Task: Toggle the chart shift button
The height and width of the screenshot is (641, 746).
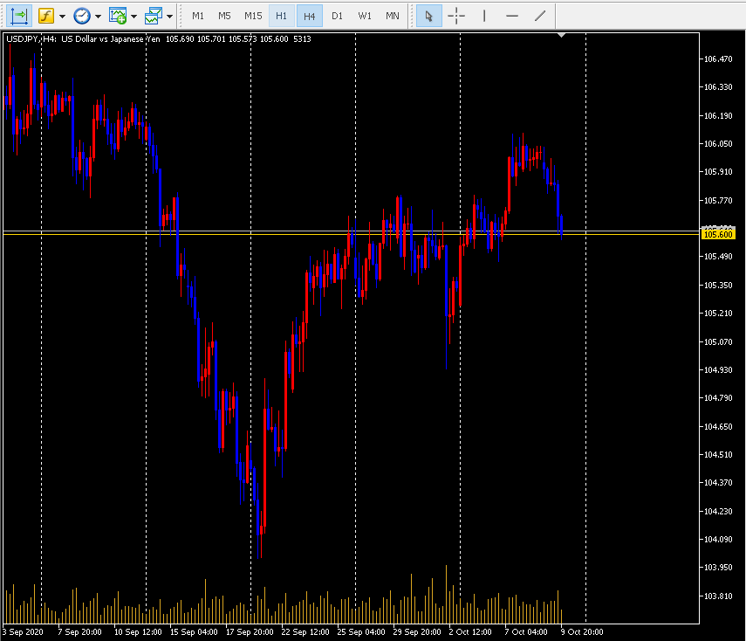Action: (x=19, y=16)
